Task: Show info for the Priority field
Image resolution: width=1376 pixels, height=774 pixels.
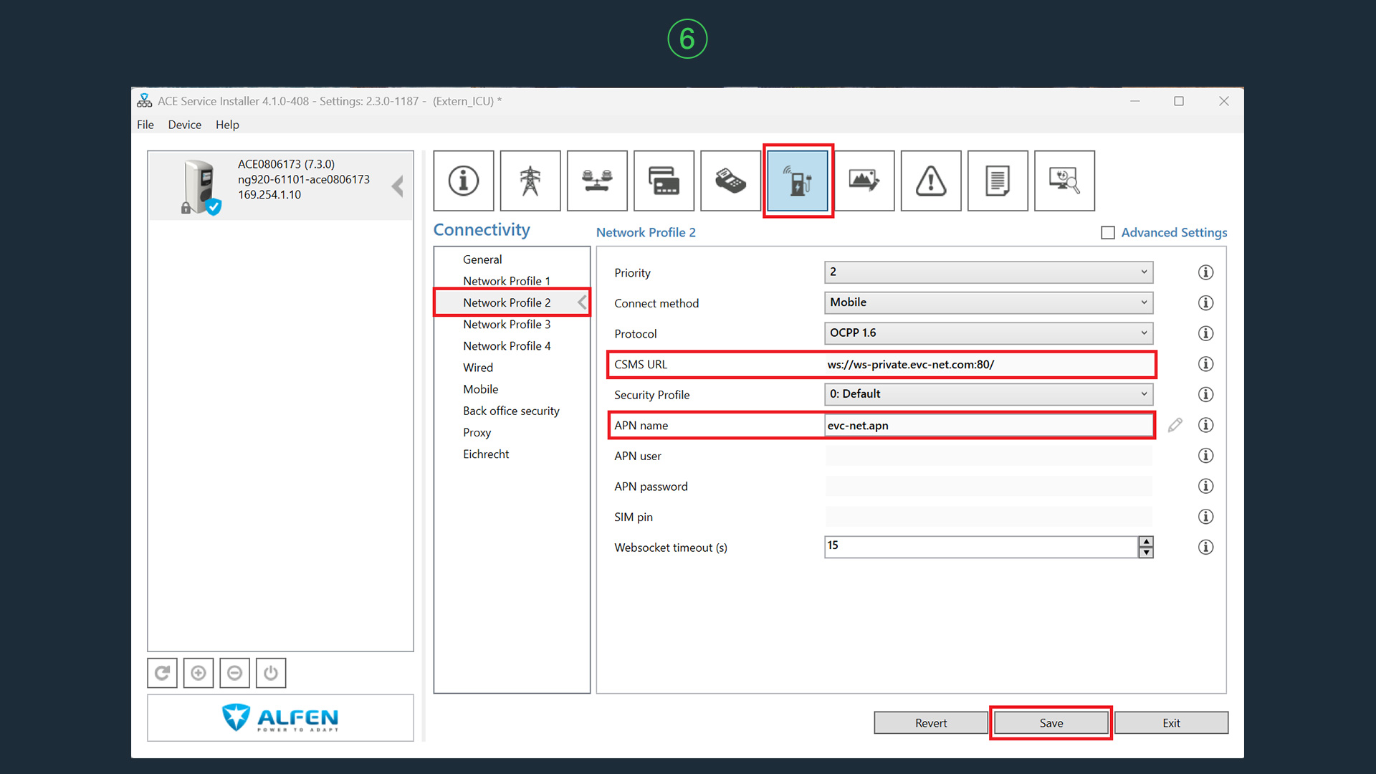Action: pos(1206,272)
